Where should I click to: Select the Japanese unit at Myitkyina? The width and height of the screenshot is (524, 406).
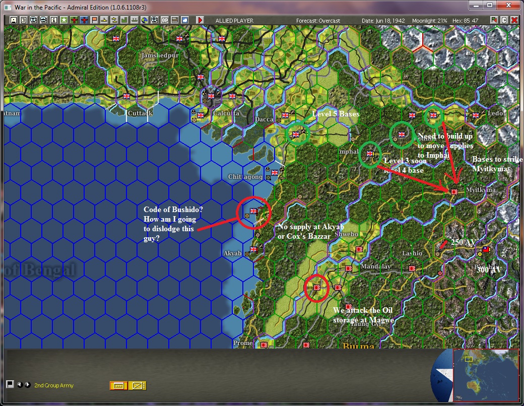454,192
